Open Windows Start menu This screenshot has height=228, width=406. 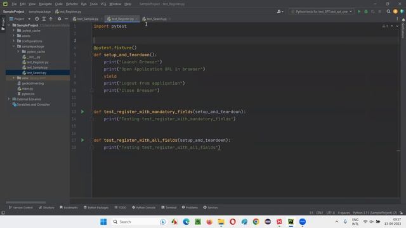tap(103, 222)
